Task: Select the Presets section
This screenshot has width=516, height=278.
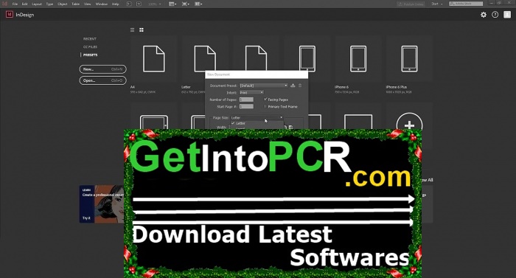Action: 90,55
